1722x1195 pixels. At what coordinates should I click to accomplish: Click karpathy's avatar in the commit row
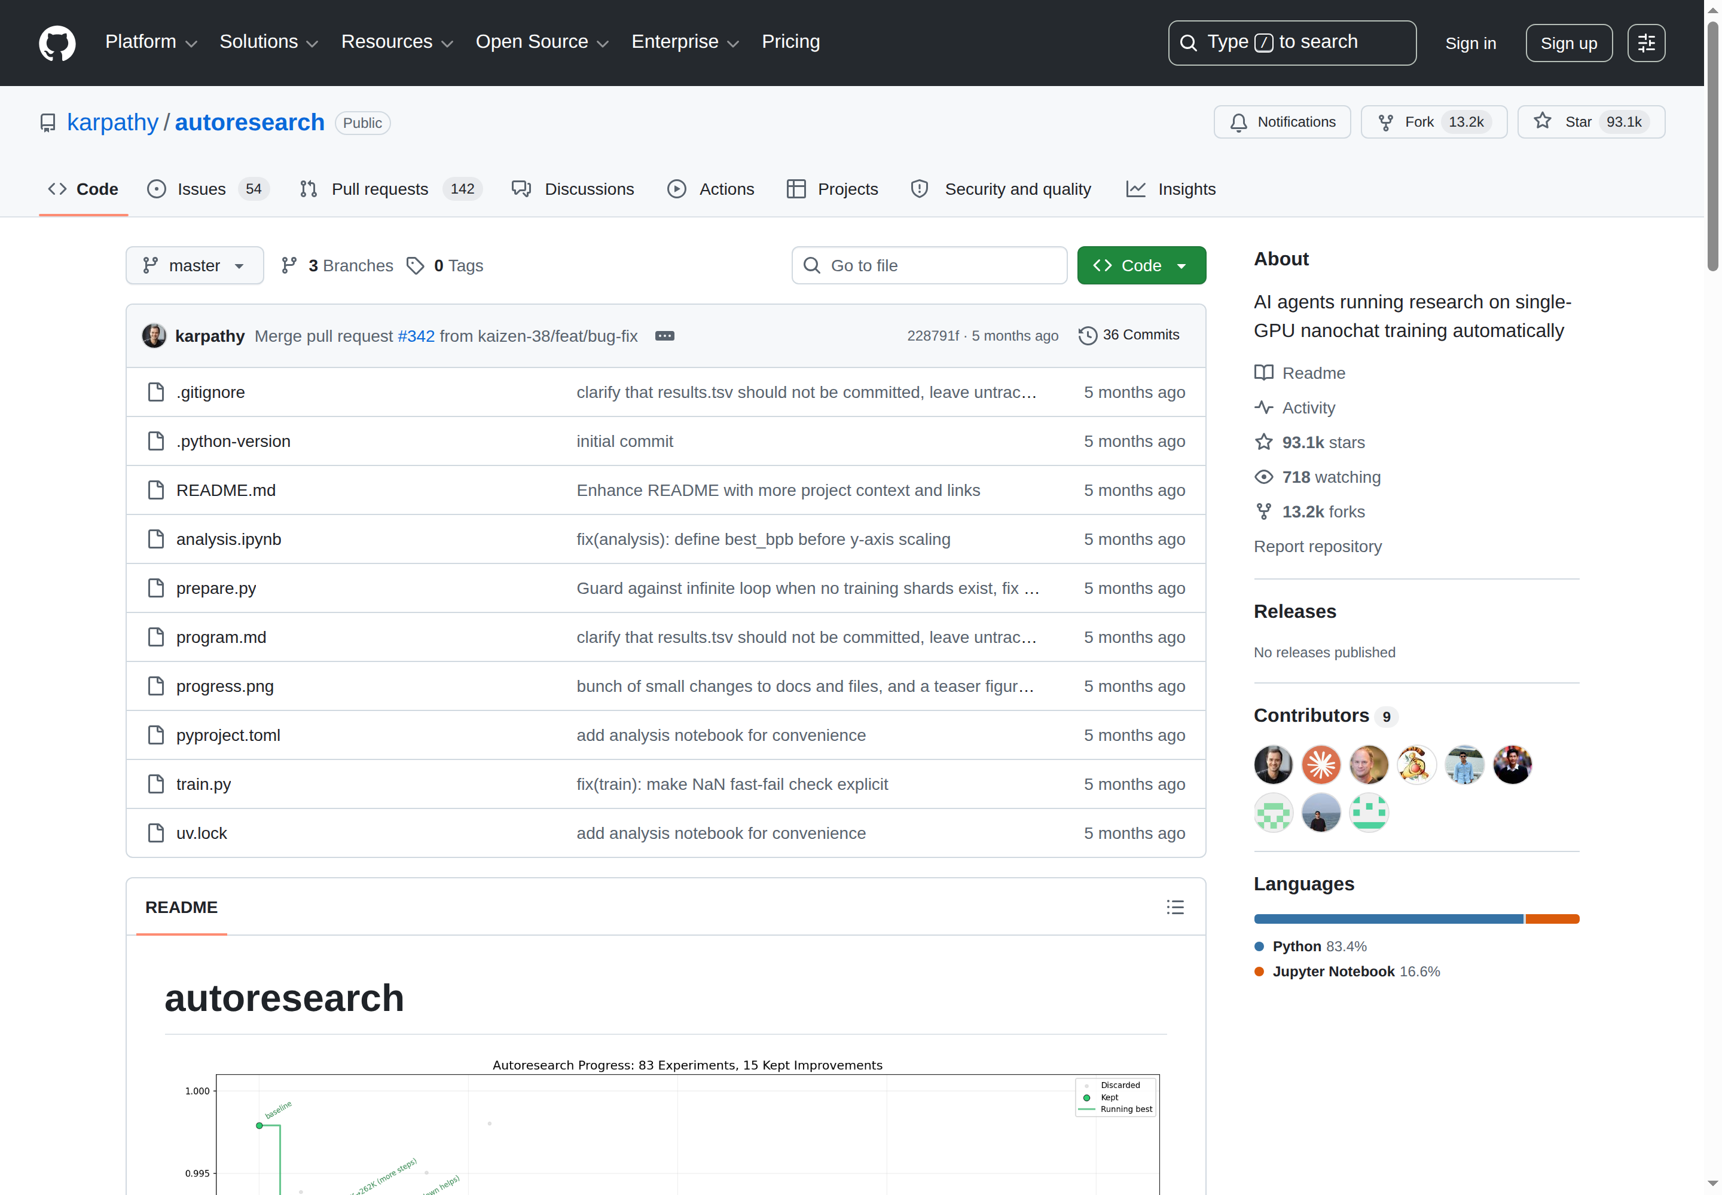[x=154, y=335]
